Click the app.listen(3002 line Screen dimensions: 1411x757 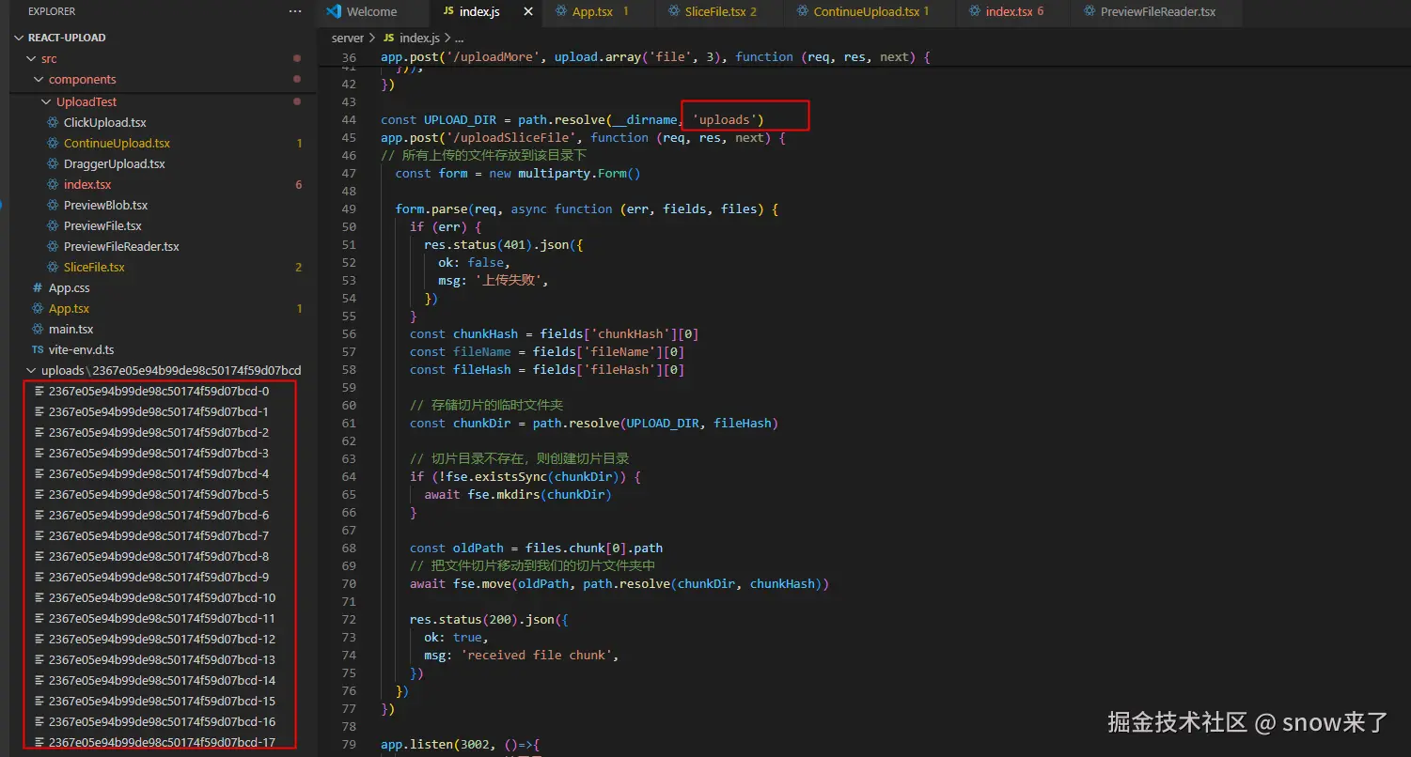(x=461, y=744)
